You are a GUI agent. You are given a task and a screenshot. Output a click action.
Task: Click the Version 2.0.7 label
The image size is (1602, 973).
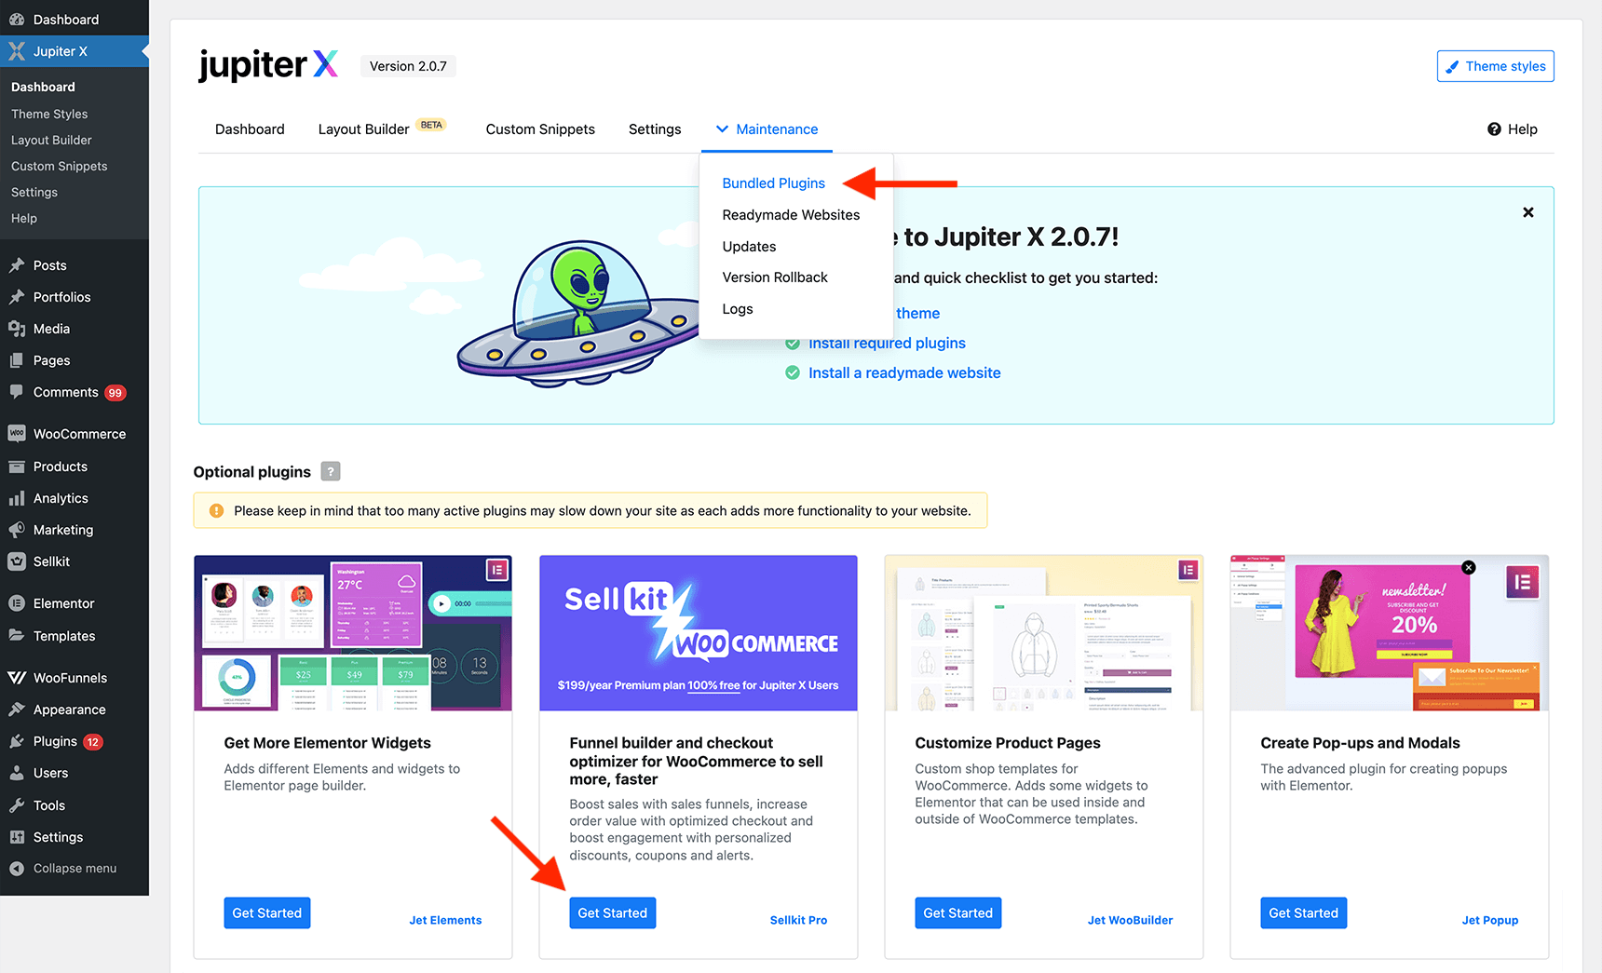click(x=408, y=66)
